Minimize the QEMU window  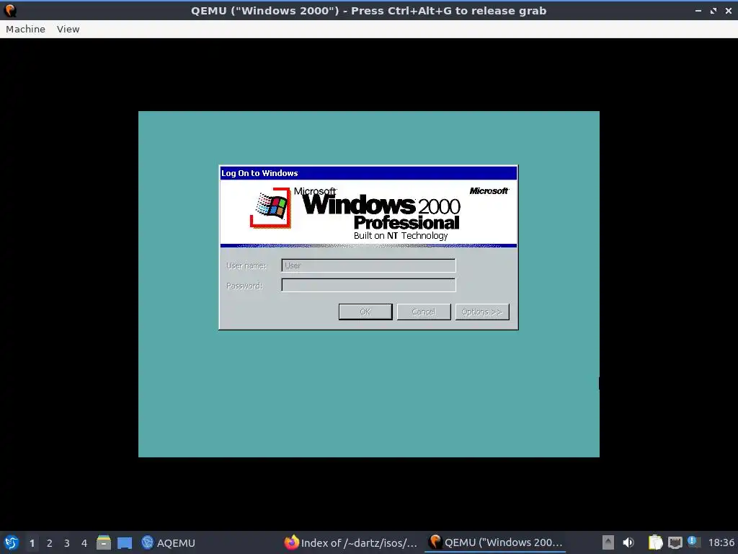[698, 11]
